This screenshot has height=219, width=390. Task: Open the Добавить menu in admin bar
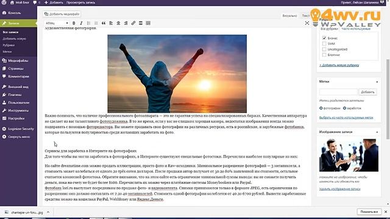click(x=54, y=2)
